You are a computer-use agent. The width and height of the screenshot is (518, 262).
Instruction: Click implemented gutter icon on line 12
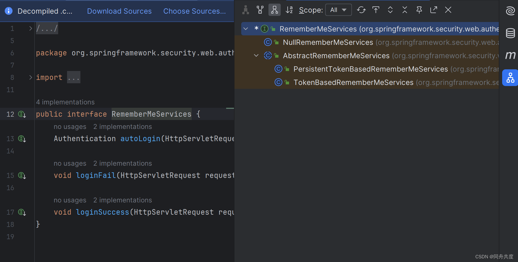[22, 114]
